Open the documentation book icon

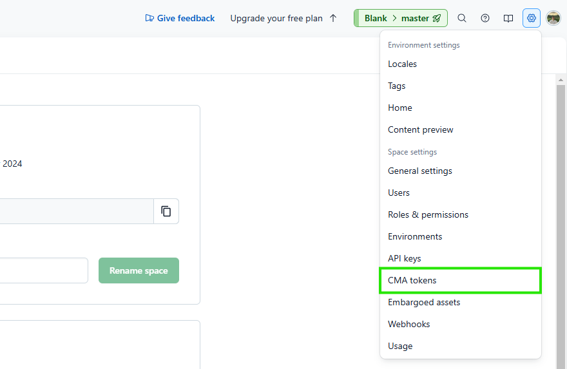508,18
